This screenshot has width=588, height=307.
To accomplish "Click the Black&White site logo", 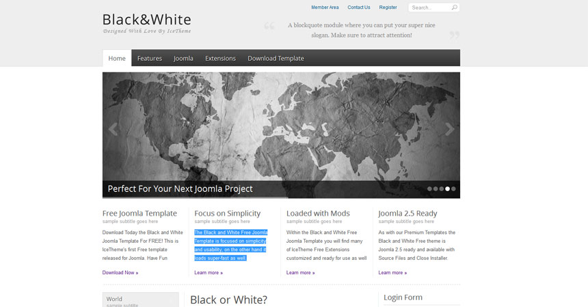I will click(x=146, y=20).
